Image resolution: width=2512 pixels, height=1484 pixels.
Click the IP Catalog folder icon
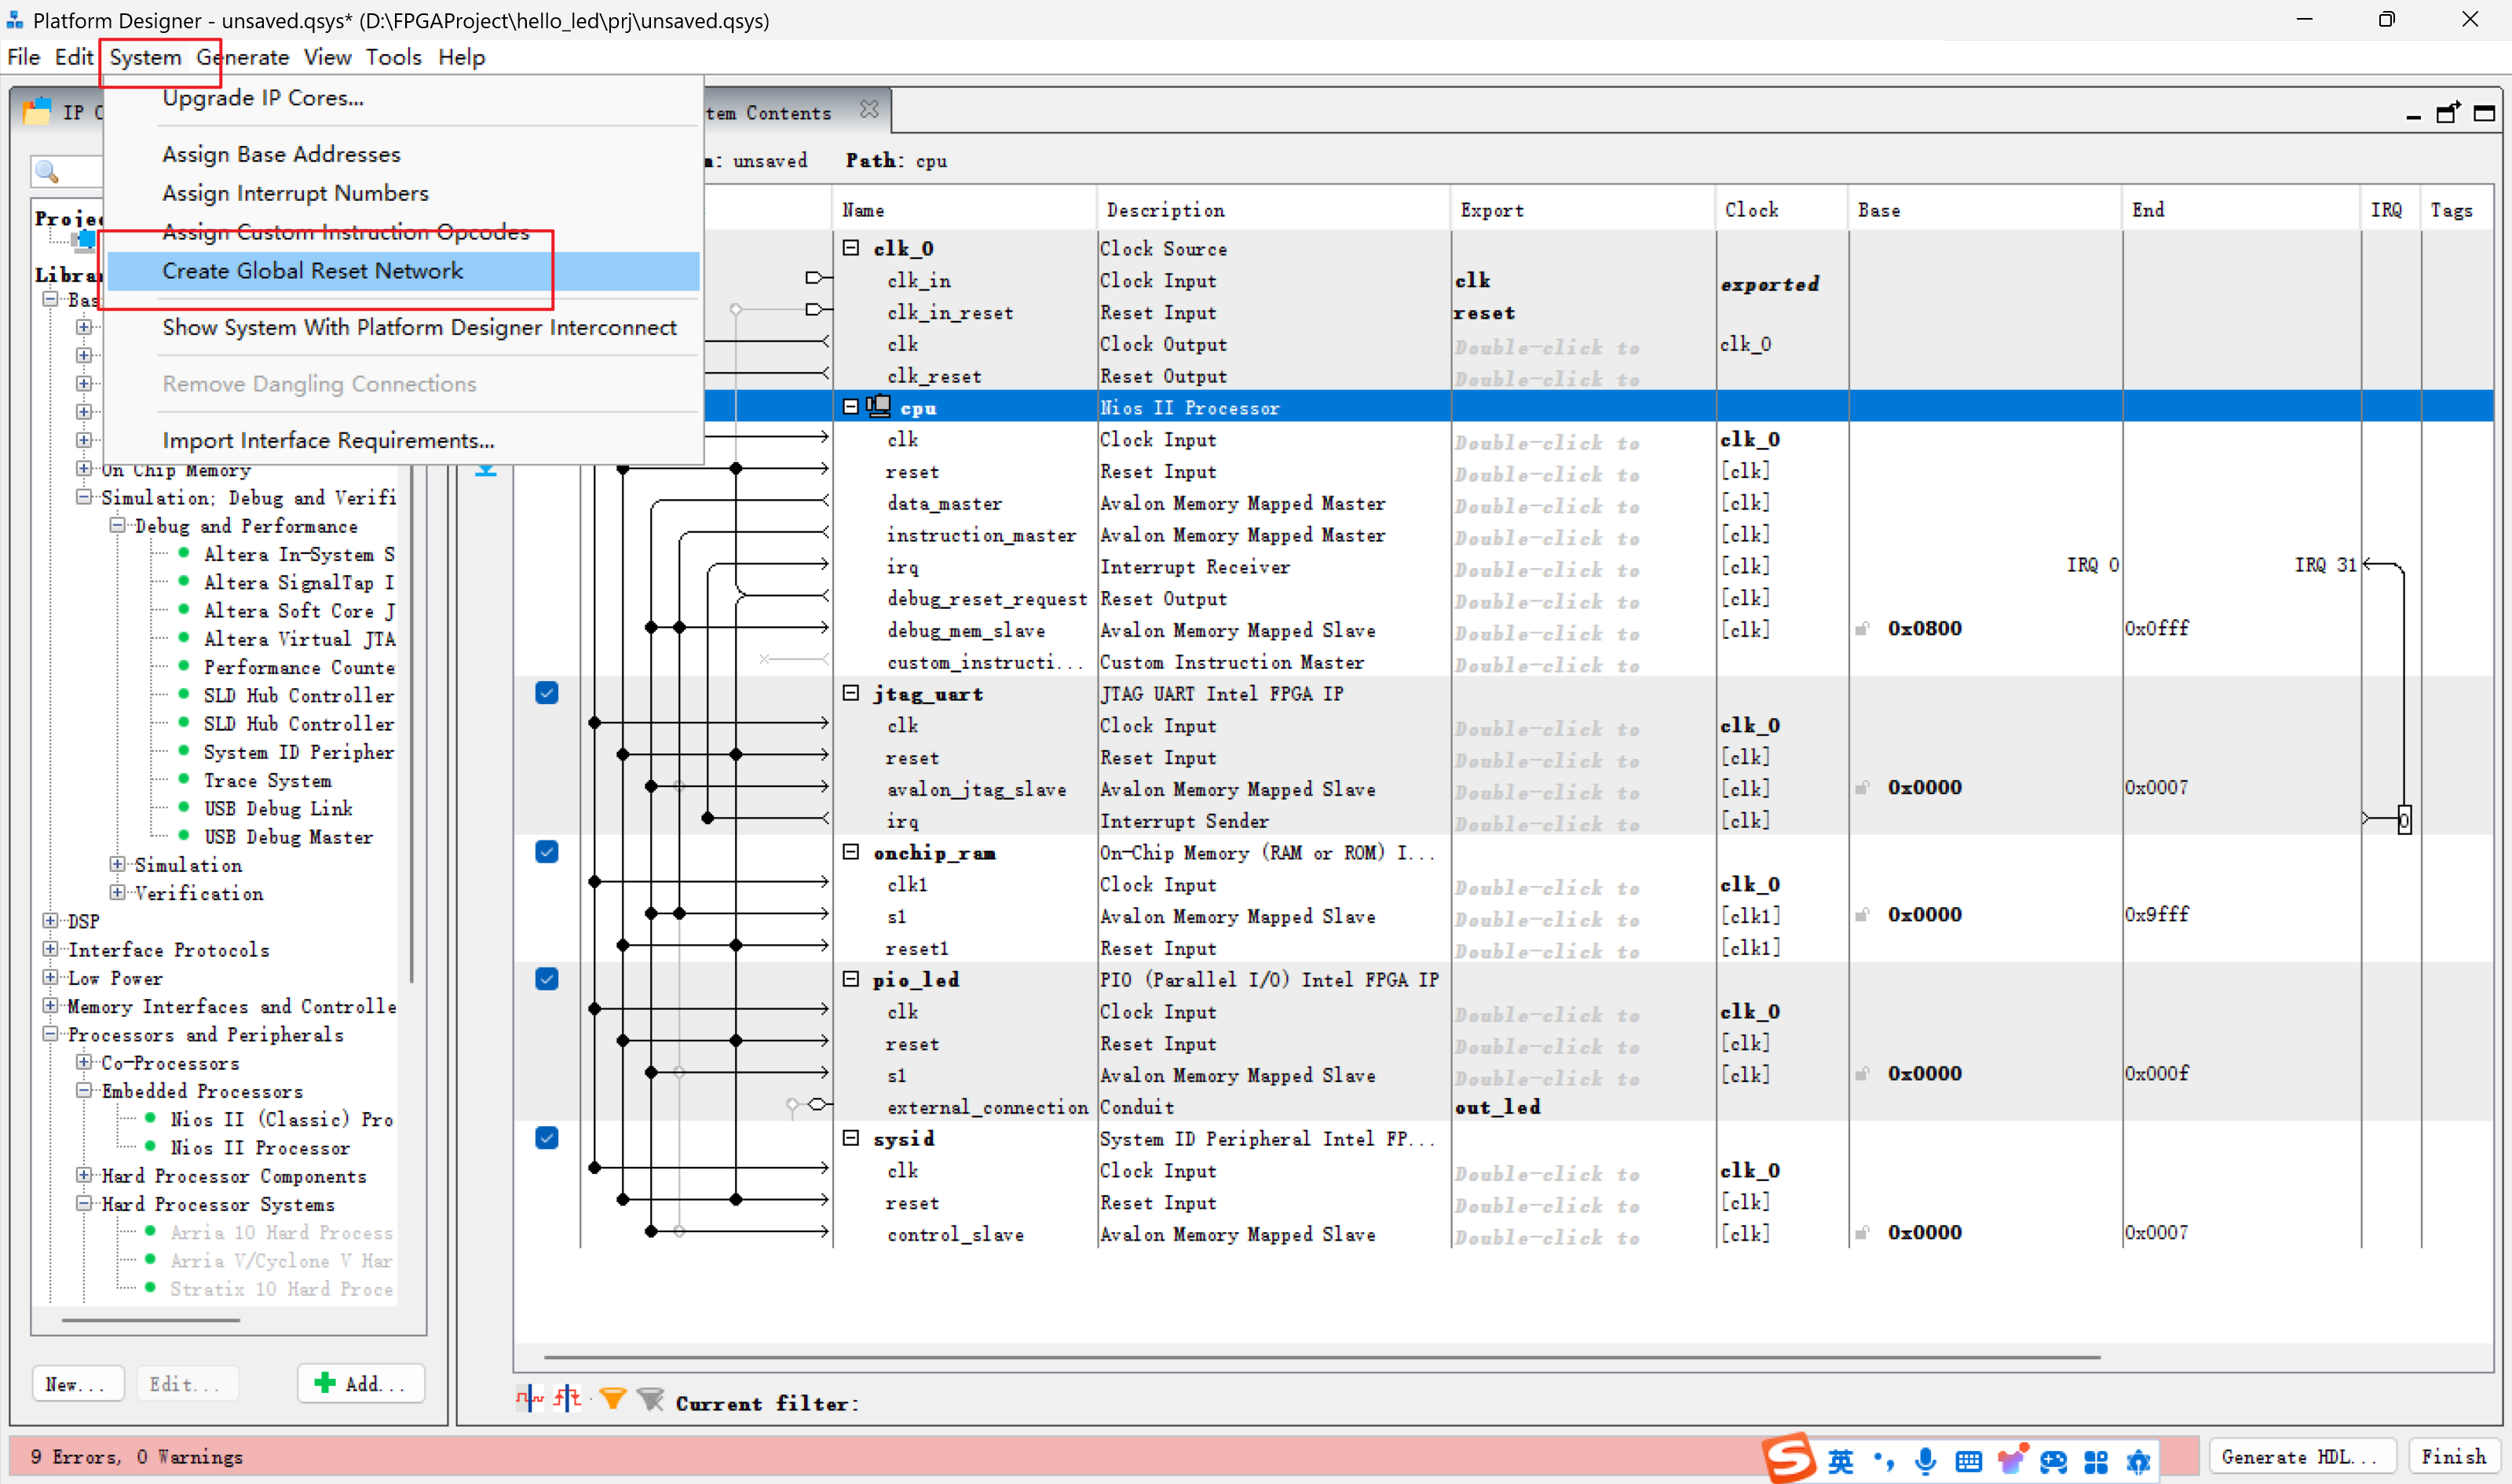coord(37,111)
